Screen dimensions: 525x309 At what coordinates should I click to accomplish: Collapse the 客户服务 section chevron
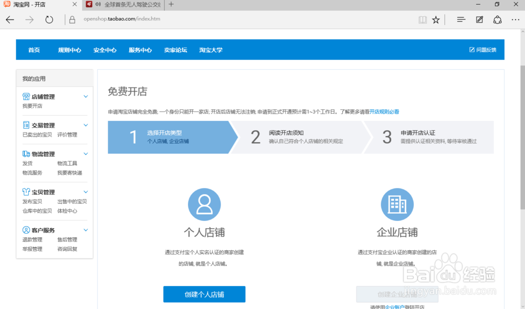click(x=86, y=230)
